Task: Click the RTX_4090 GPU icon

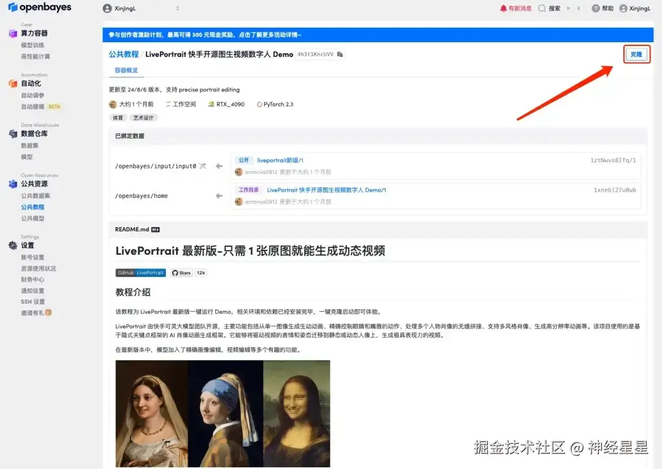Action: pyautogui.click(x=211, y=104)
